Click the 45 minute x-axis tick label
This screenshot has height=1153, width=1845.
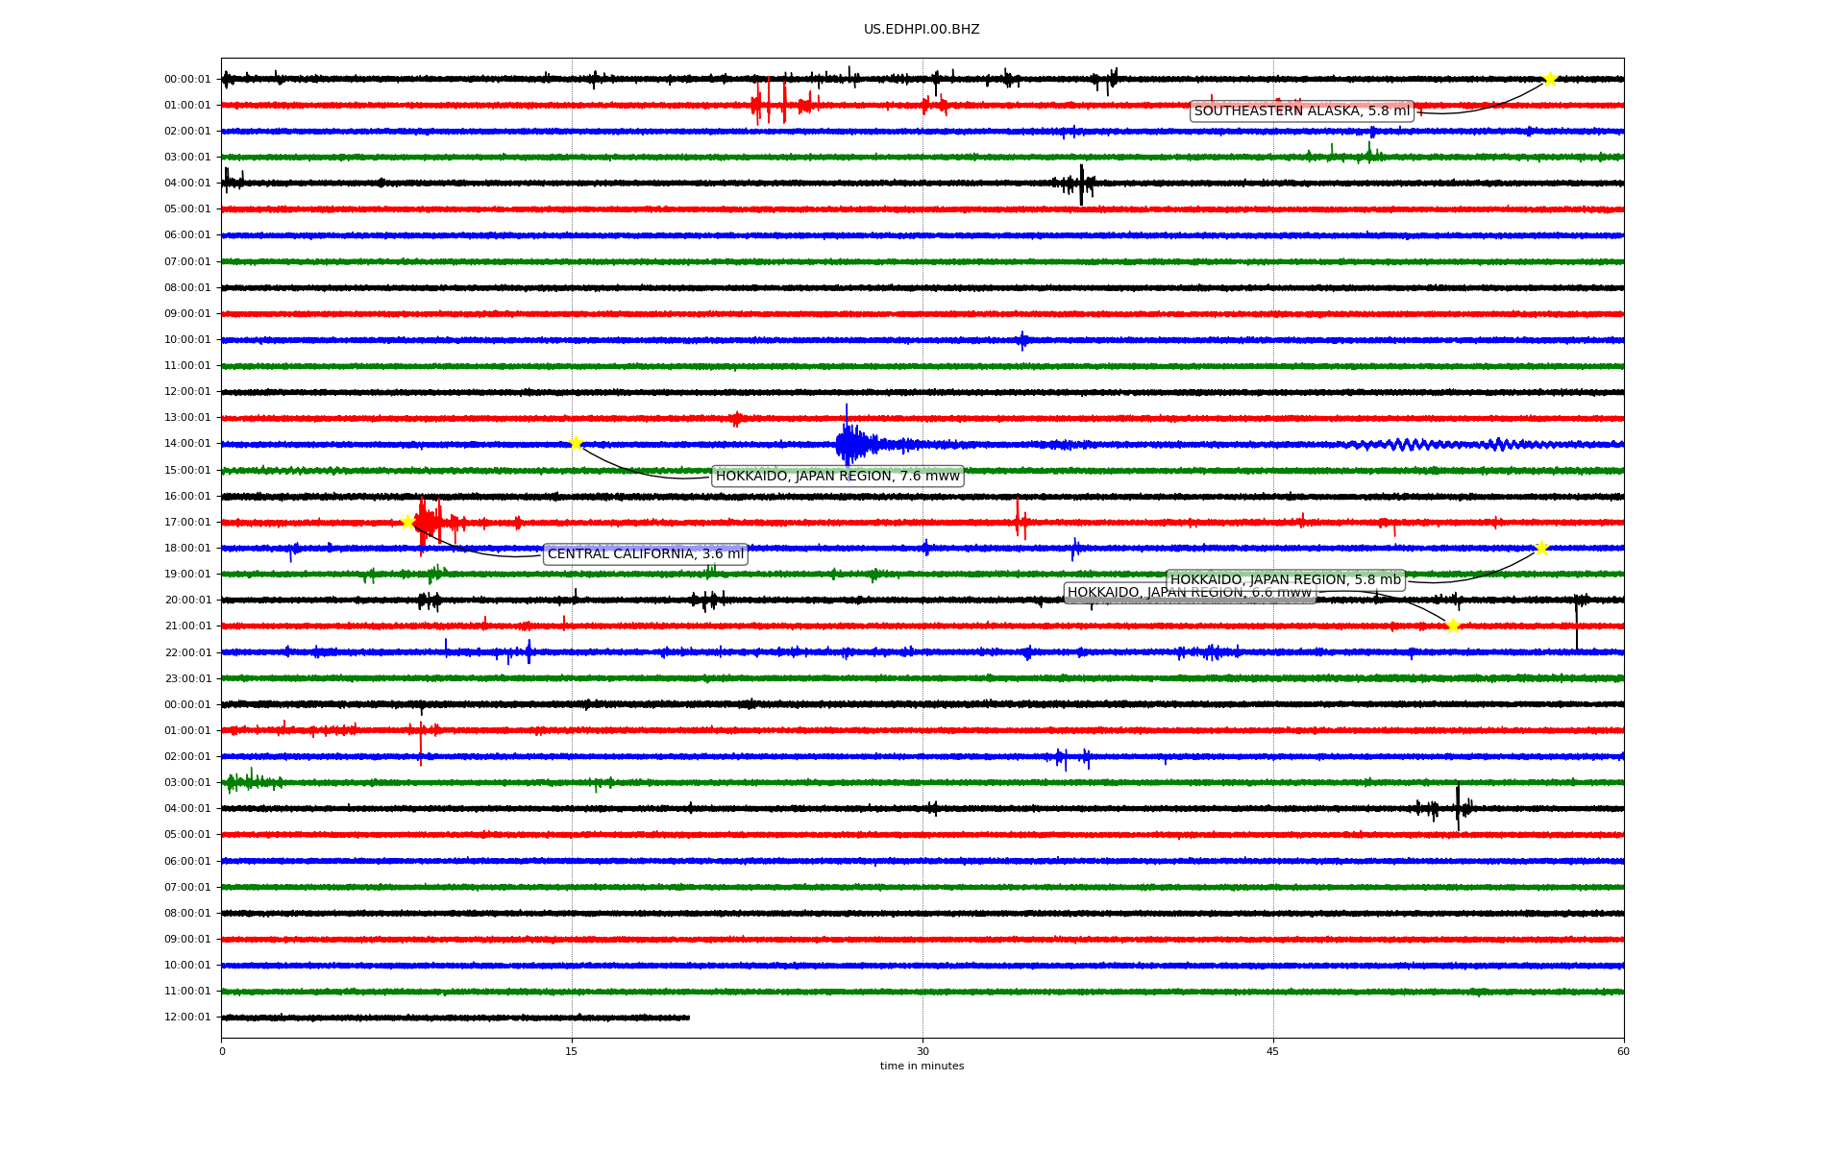pos(1273,1051)
